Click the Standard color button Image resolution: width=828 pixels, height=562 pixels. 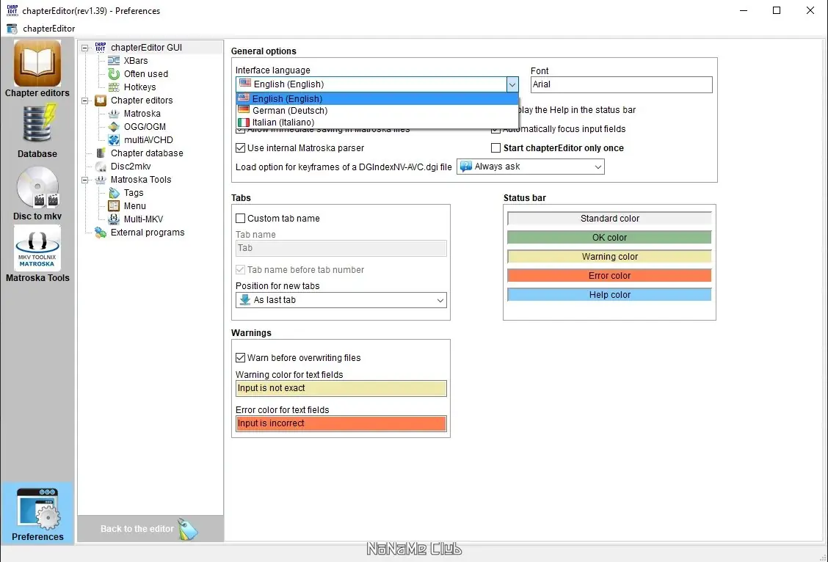pyautogui.click(x=609, y=219)
